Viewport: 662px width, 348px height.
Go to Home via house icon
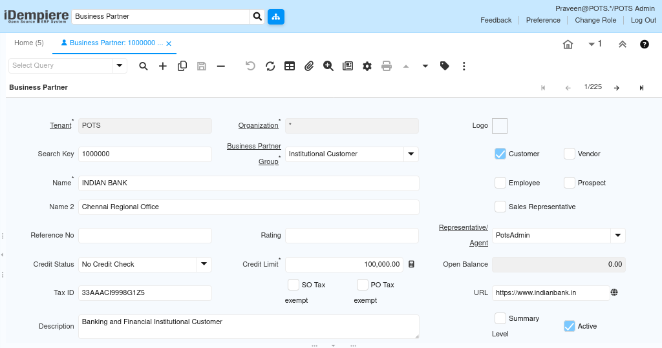(568, 45)
